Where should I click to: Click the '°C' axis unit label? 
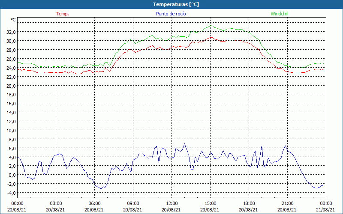click(13, 20)
